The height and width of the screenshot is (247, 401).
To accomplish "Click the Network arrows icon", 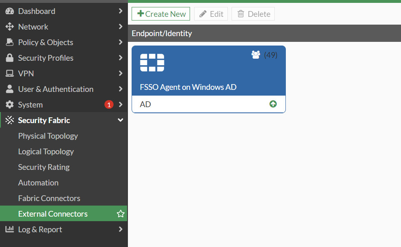I will tap(10, 27).
